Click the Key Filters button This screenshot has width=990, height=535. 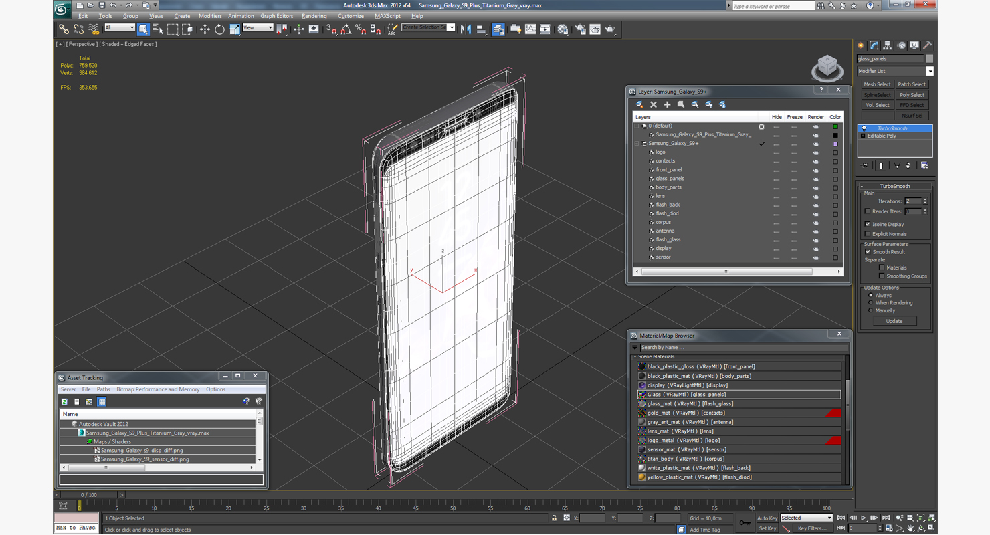[x=811, y=528]
